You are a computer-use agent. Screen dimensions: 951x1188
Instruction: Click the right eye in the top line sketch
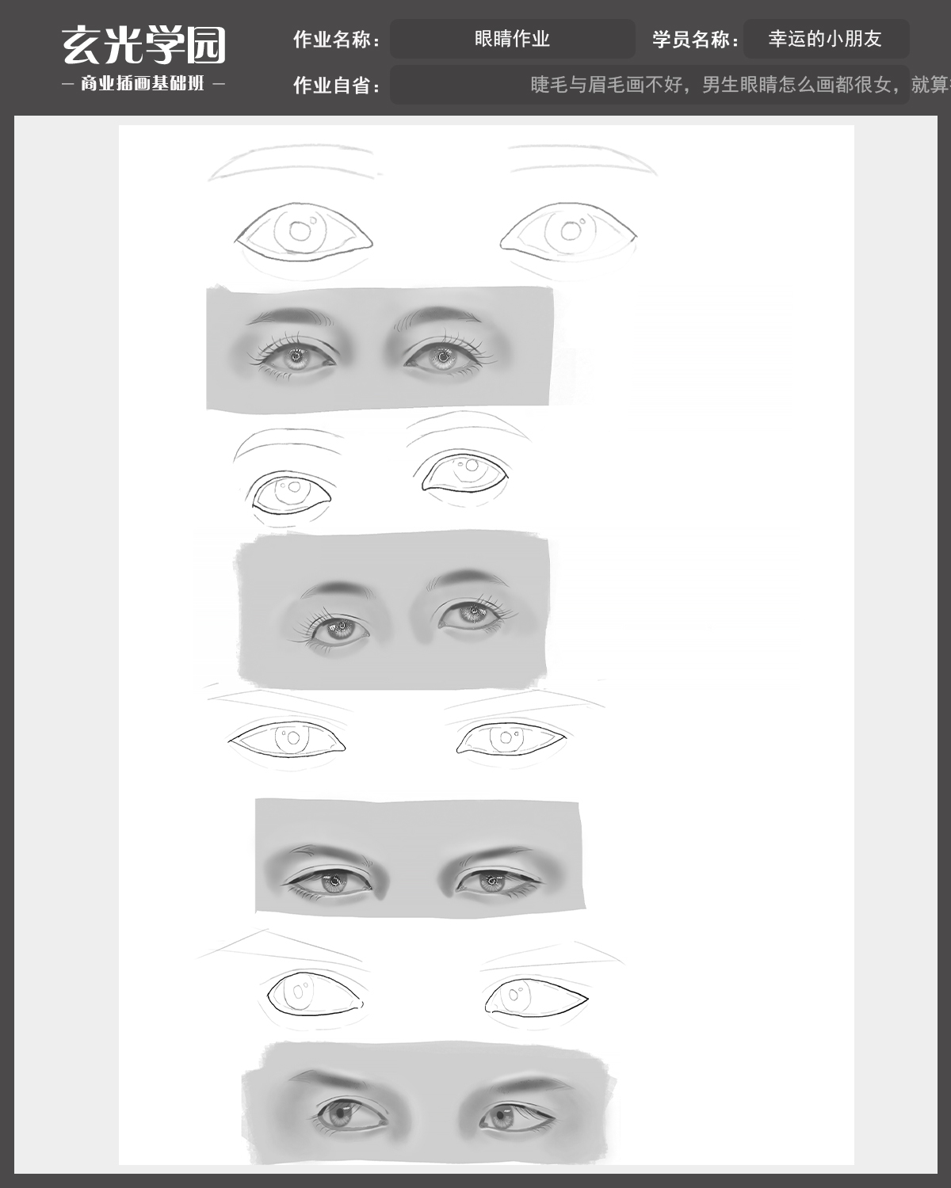point(568,231)
